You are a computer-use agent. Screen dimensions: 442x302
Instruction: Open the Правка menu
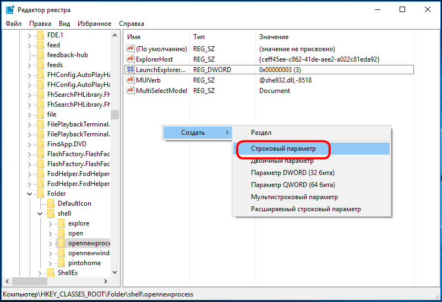pyautogui.click(x=40, y=24)
